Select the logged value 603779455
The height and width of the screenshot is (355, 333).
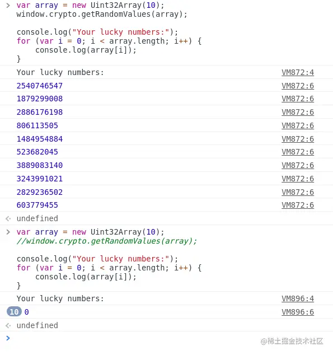point(37,205)
